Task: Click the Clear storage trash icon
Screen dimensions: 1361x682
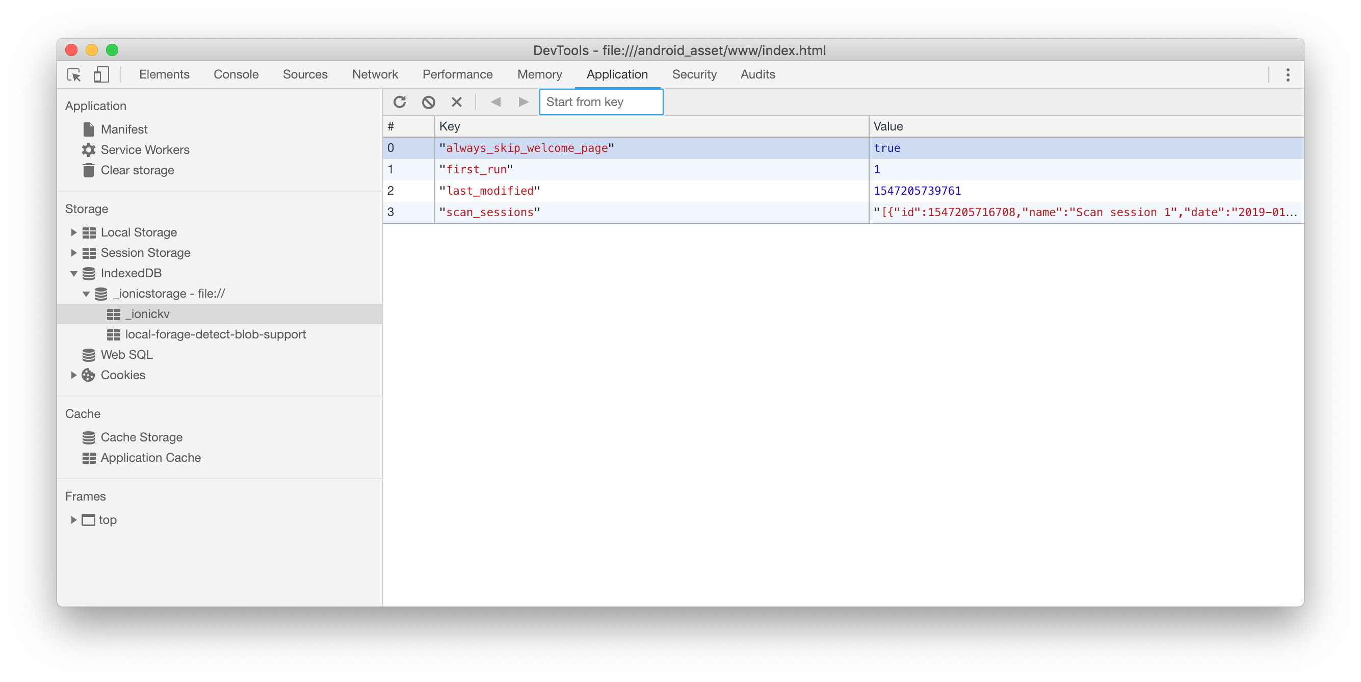Action: [x=89, y=170]
